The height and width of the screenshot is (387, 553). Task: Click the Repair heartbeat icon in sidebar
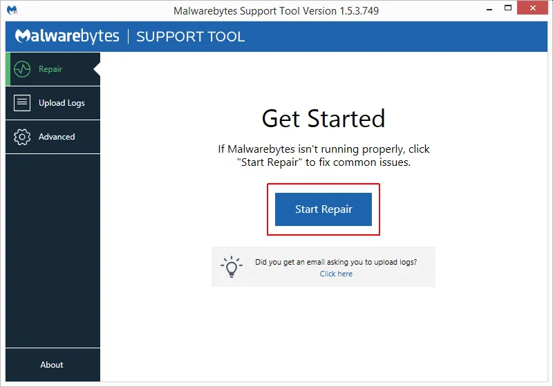point(22,69)
